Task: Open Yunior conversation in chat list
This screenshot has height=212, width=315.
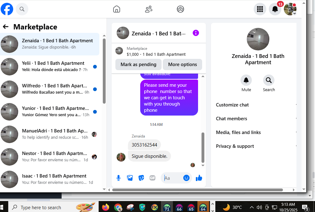Action: tap(50, 112)
